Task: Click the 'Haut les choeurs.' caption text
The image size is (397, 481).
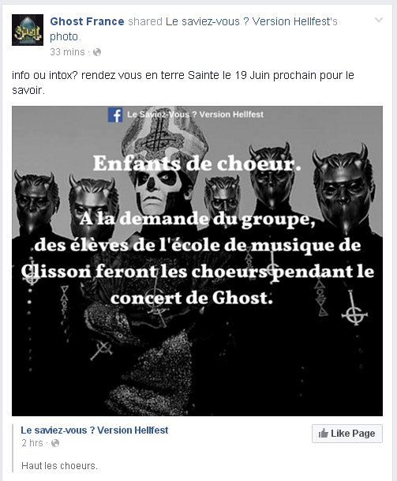Action: coord(59,466)
